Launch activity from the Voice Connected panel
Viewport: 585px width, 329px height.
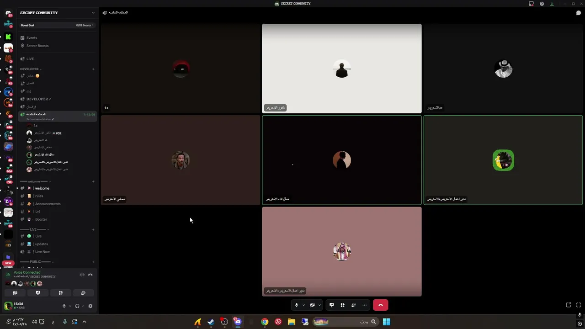60,293
